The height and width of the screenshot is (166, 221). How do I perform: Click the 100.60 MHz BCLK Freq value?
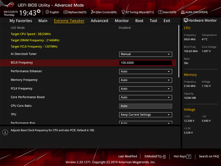(191, 51)
